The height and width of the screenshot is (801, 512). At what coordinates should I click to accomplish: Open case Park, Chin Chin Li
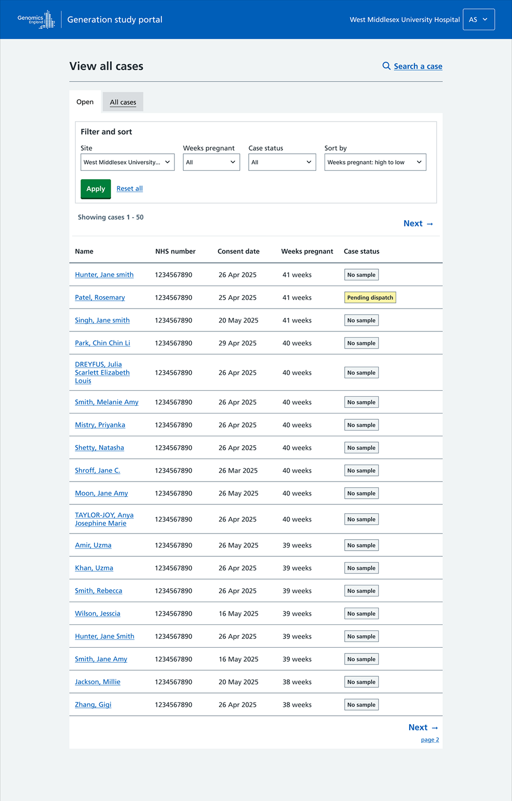click(102, 343)
